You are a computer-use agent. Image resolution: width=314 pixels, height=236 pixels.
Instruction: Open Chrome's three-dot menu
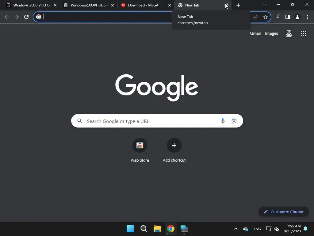click(307, 17)
